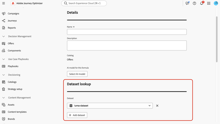
Task: Remove the luma-dataset entry with X
Action: (157, 106)
